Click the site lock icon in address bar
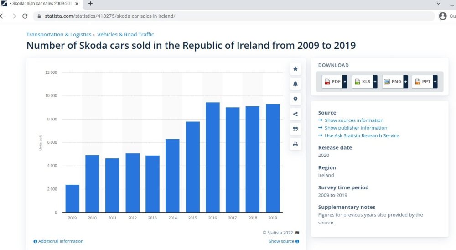456x250 pixels. click(39, 16)
